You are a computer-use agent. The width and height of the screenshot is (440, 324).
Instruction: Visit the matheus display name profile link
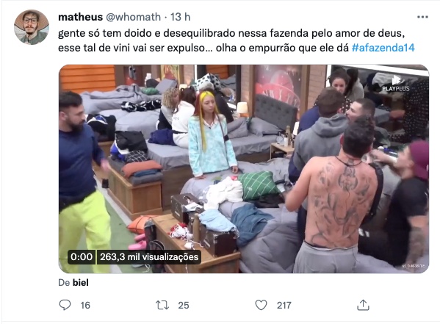click(80, 17)
